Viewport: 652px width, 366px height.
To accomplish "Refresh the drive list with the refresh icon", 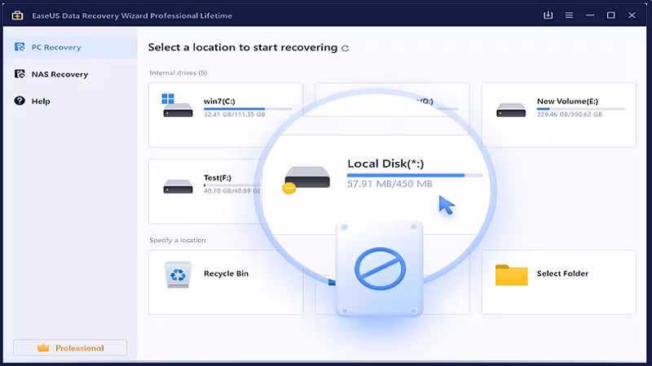I will point(345,48).
